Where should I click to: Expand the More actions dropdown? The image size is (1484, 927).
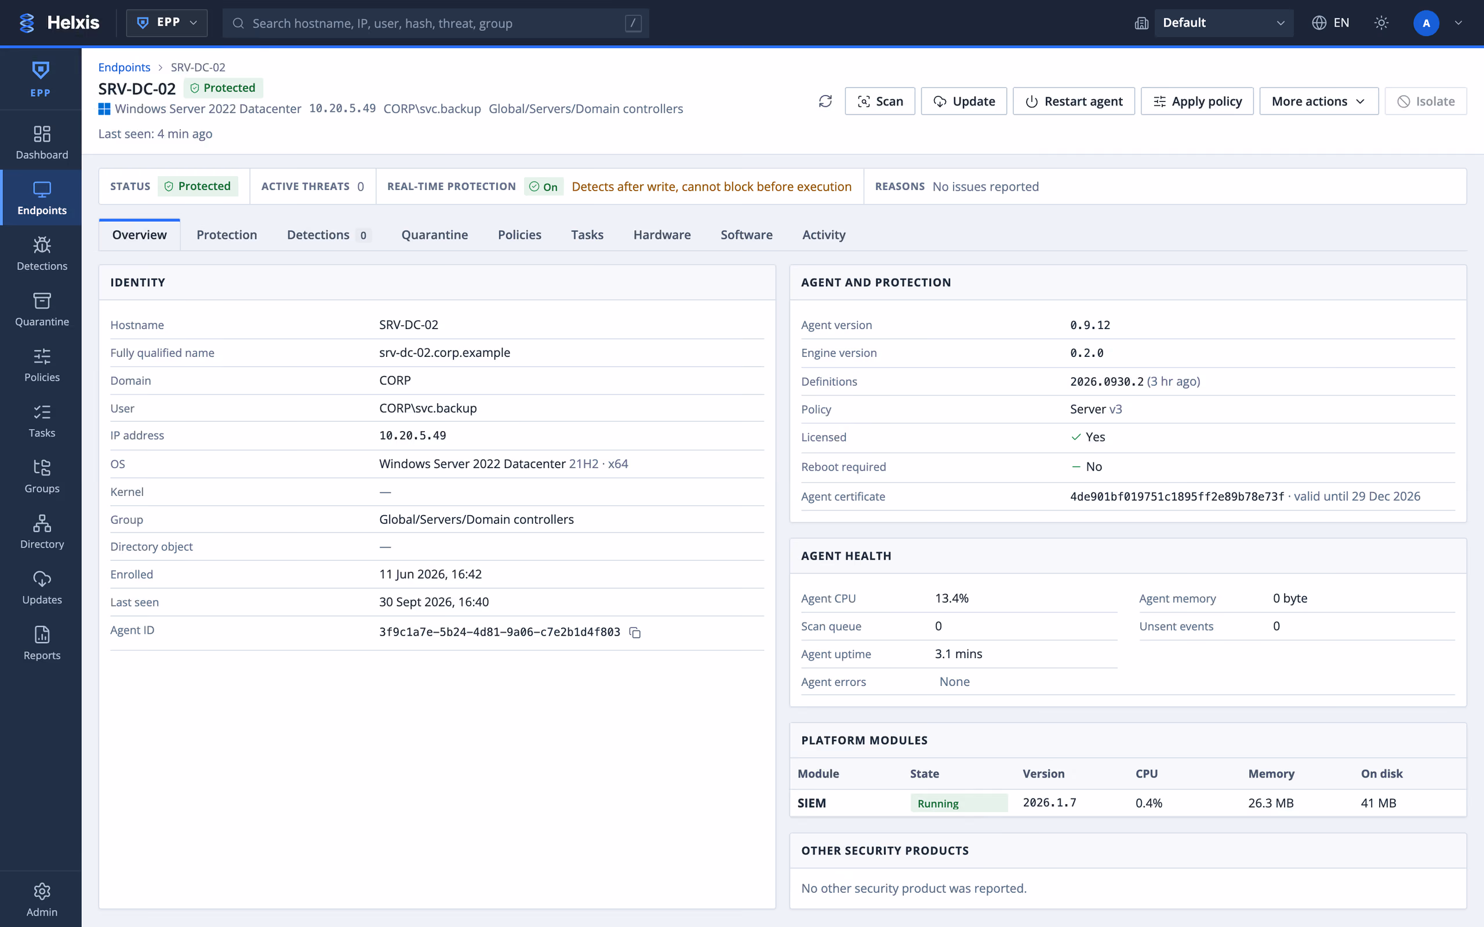1318,101
